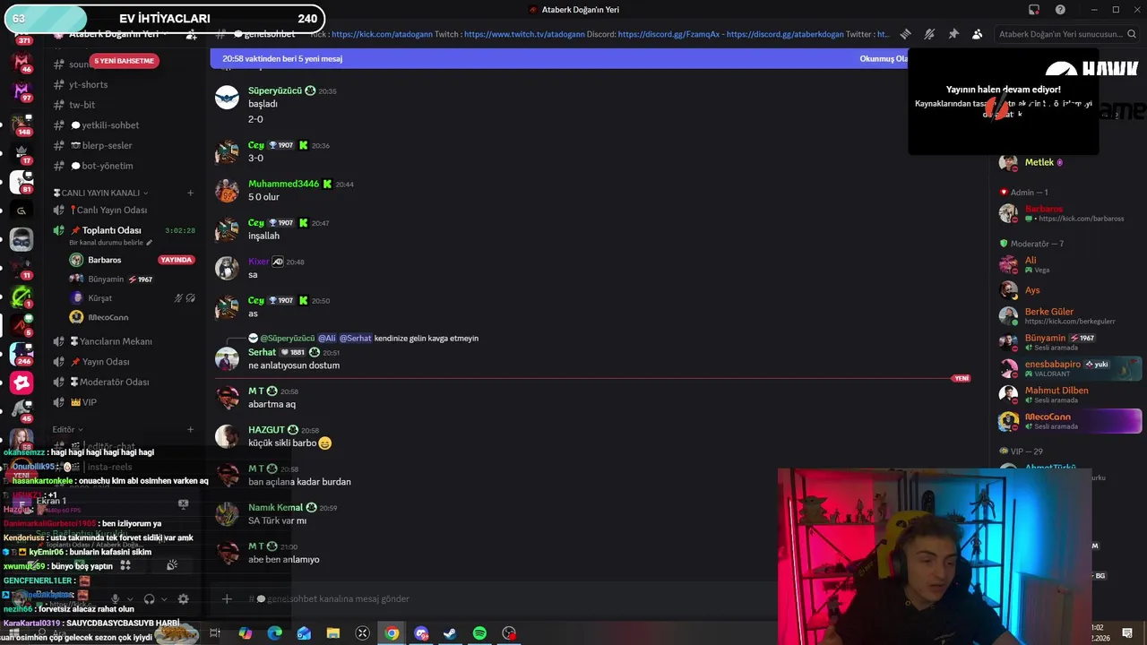Toggle the headphones deafen button
The height and width of the screenshot is (645, 1147).
click(149, 598)
